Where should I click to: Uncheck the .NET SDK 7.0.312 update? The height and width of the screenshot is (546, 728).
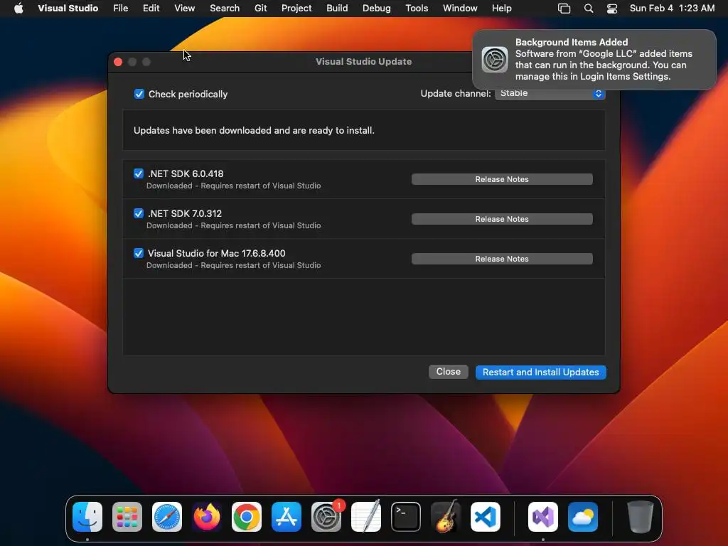139,213
